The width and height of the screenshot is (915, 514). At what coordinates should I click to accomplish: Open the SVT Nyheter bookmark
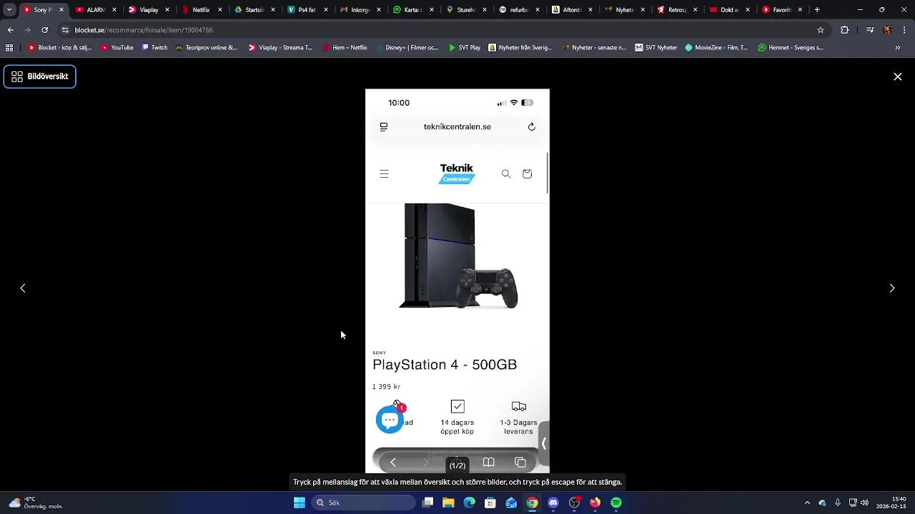click(656, 48)
